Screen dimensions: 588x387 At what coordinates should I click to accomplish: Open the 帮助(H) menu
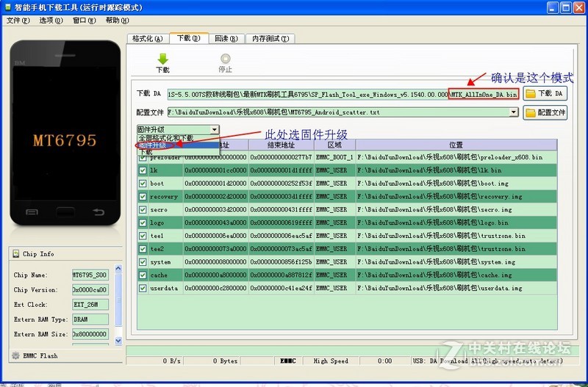(x=117, y=21)
